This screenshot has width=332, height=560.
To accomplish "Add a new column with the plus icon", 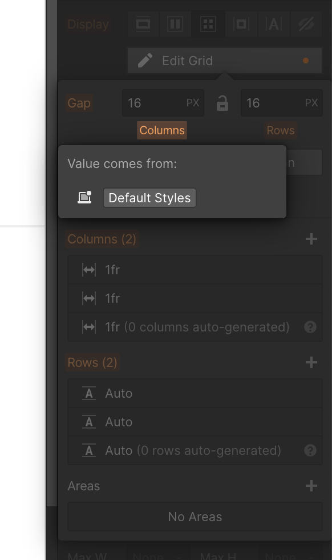I will click(x=311, y=239).
